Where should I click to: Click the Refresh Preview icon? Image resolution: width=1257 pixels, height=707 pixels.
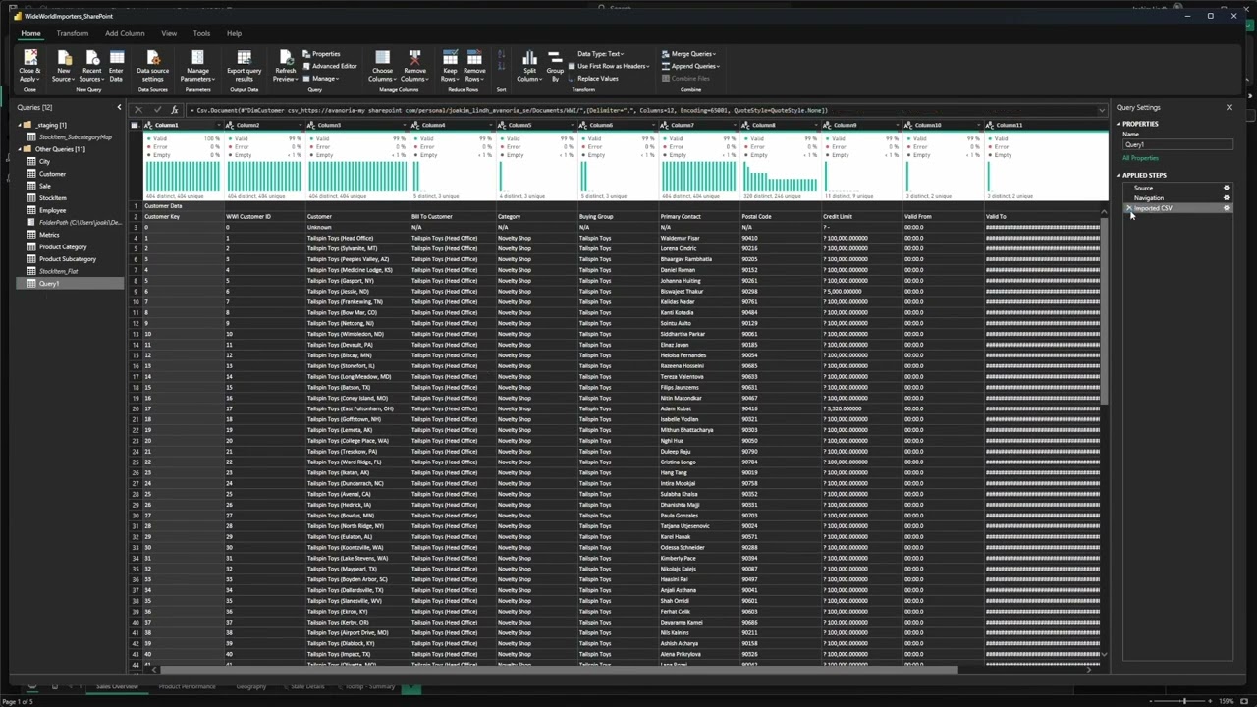pos(285,59)
